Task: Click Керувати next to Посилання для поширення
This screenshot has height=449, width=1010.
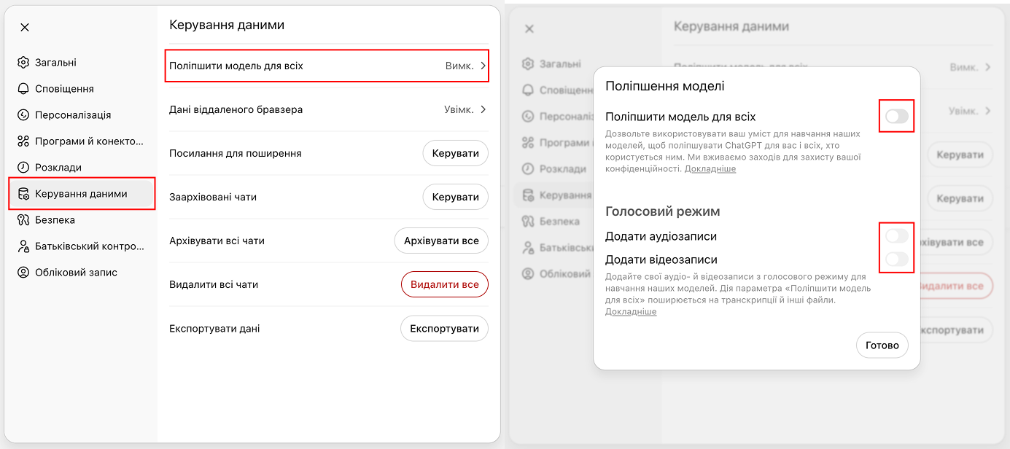Action: pyautogui.click(x=455, y=153)
